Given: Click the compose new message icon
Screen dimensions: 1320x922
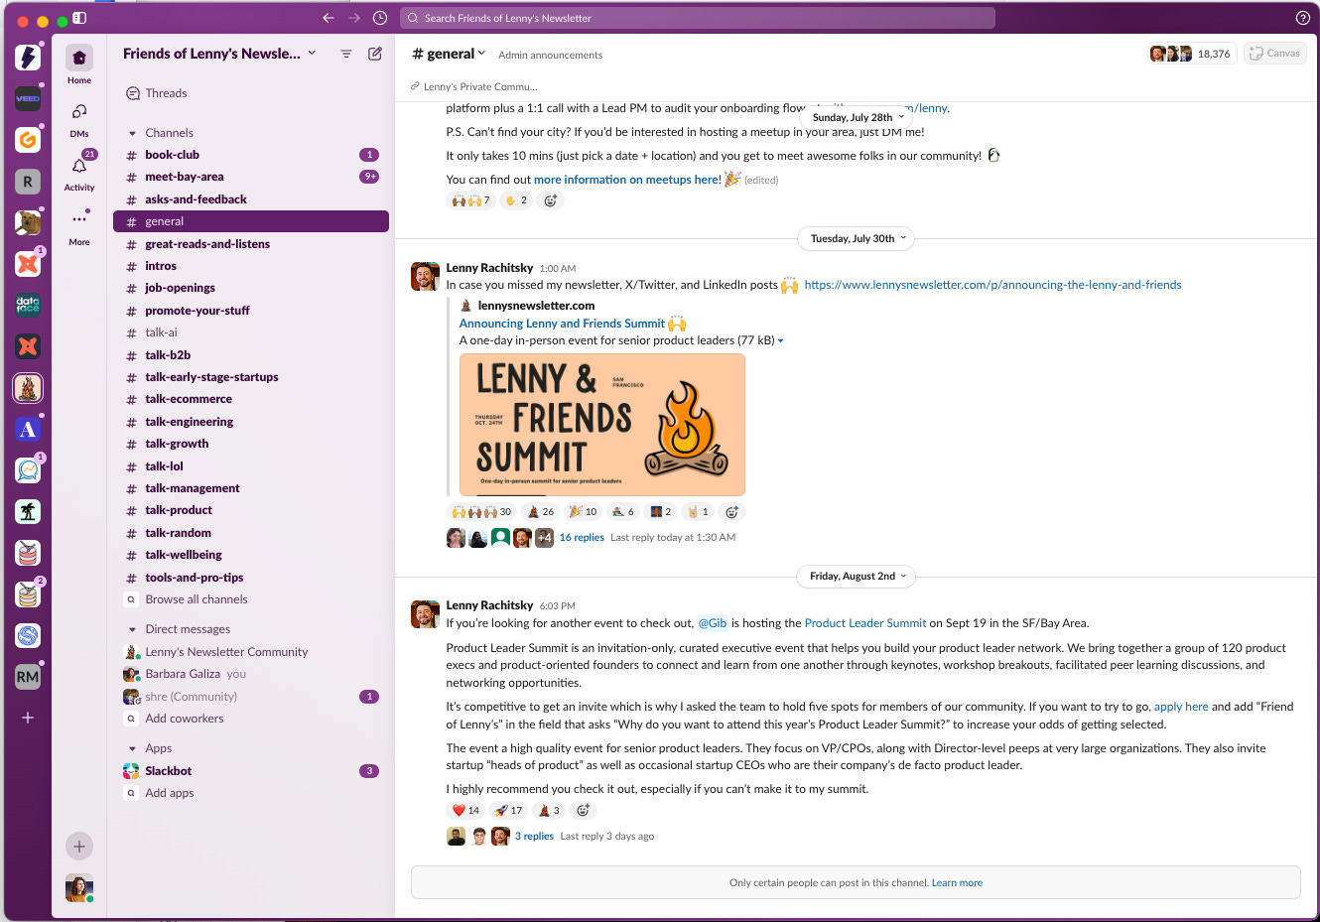Looking at the screenshot, I should (x=375, y=54).
